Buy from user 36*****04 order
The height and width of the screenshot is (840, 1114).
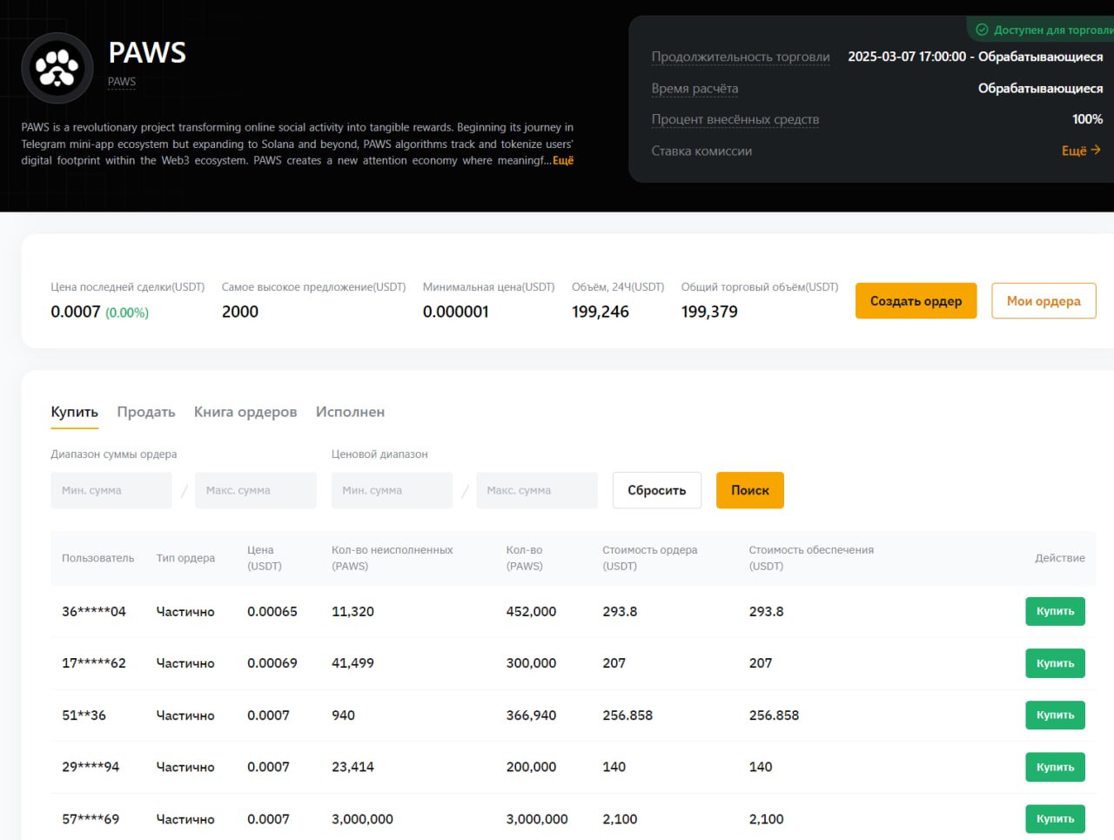tap(1055, 611)
